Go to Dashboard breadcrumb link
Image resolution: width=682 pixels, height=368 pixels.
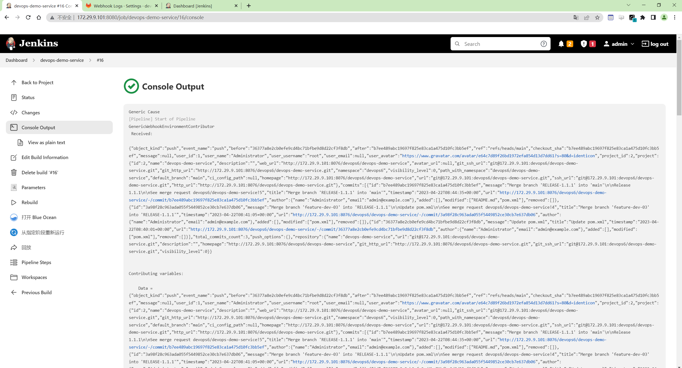pyautogui.click(x=17, y=60)
